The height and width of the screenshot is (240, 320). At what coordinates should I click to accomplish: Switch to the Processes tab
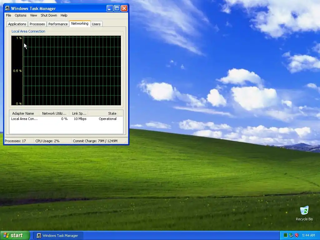coord(37,24)
